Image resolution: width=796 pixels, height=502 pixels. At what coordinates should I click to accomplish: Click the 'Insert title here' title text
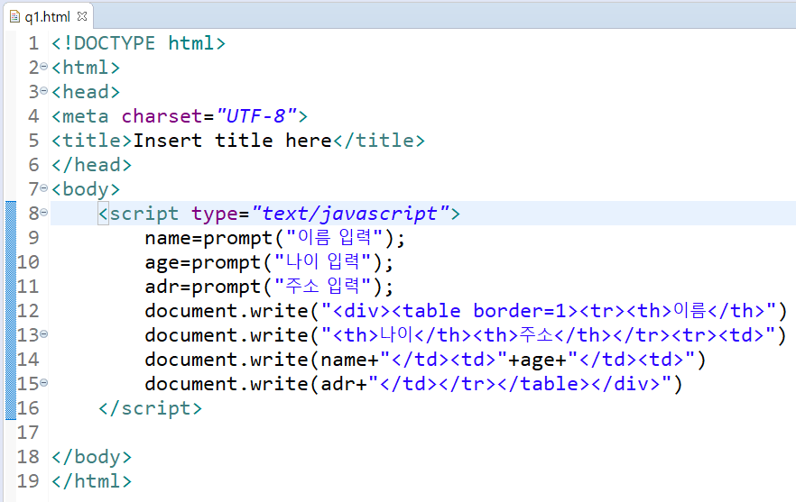click(x=232, y=141)
